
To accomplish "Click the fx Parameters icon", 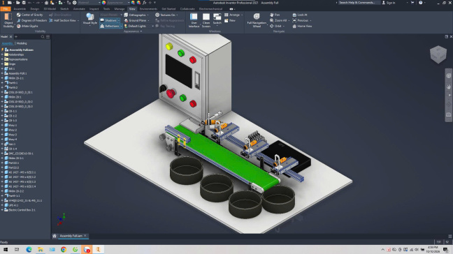I will 144,3.
